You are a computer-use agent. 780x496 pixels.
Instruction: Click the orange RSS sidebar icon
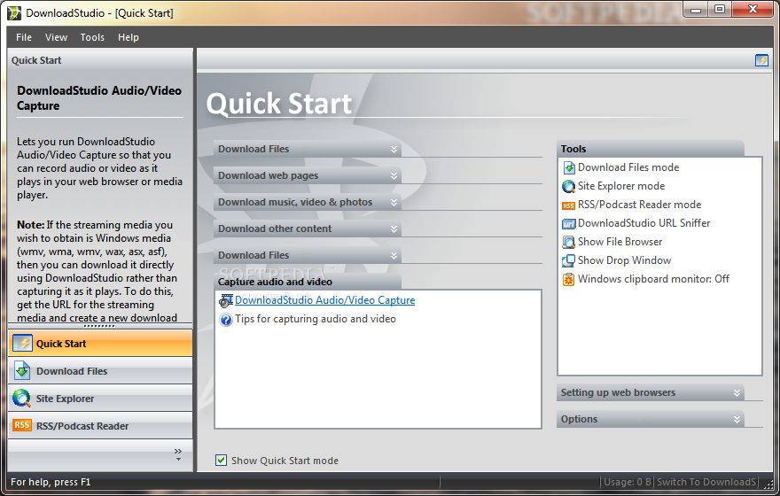pyautogui.click(x=22, y=425)
